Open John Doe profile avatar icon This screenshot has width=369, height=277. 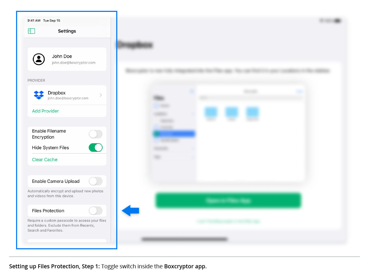39,59
